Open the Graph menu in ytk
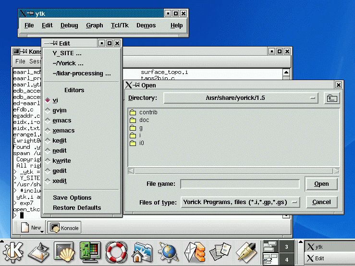Viewport: 355px width, 266px height. (95, 25)
